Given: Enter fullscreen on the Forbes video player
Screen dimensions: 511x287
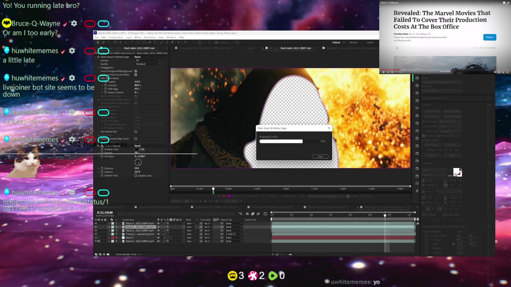Looking at the screenshot, I should click(x=507, y=72).
